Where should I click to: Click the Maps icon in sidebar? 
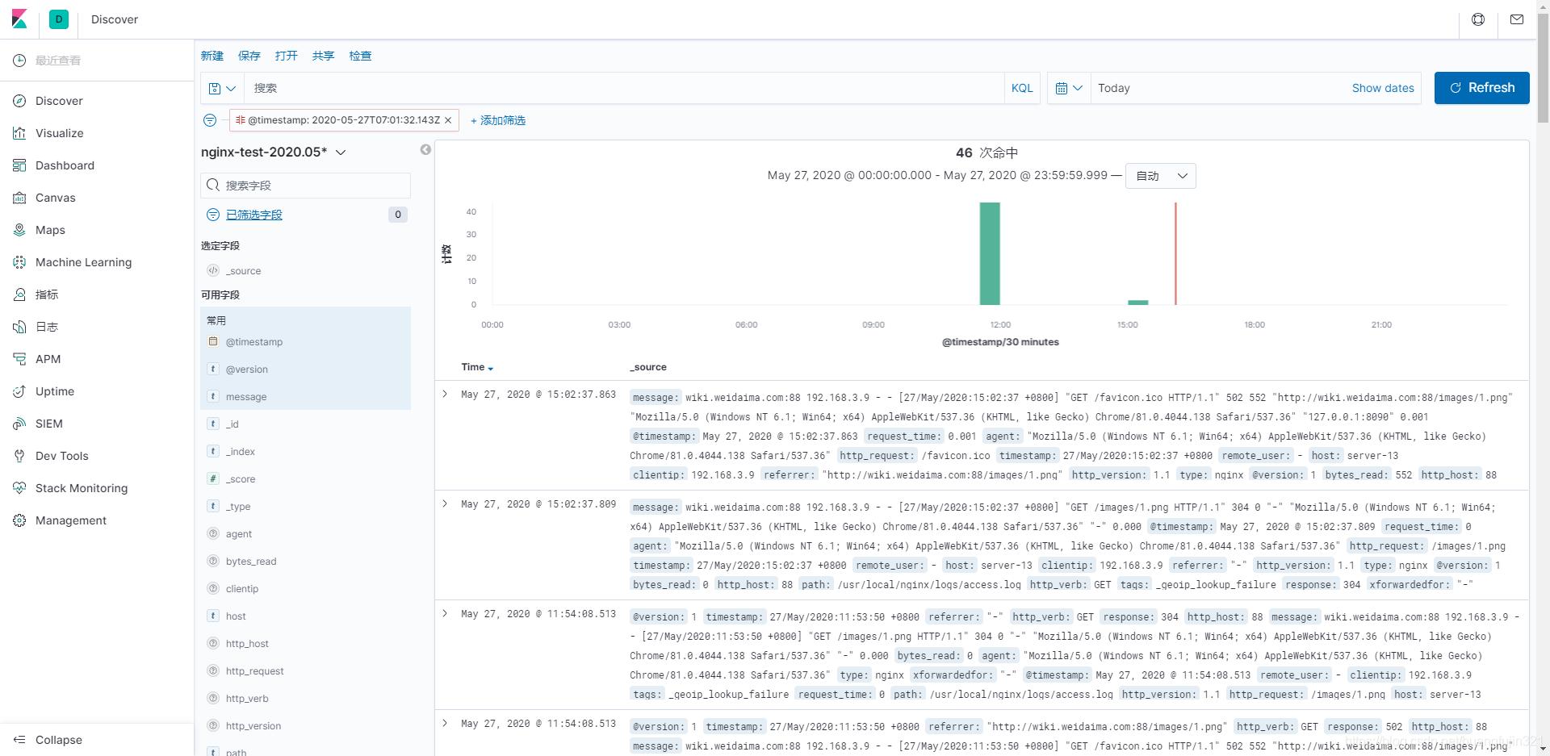(x=19, y=230)
